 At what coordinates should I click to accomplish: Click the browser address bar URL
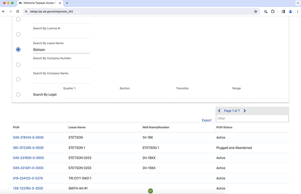tap(51, 11)
